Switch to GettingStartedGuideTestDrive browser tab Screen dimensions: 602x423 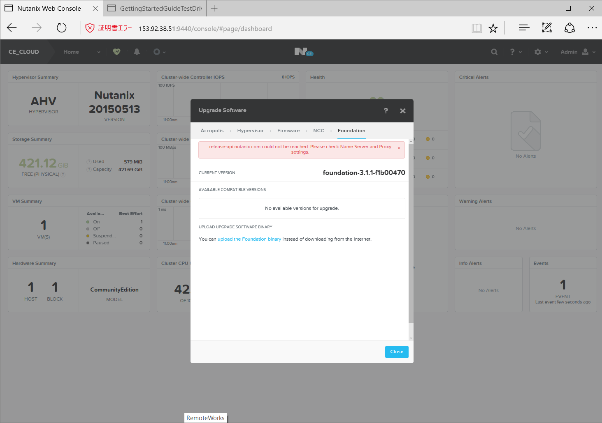click(155, 8)
